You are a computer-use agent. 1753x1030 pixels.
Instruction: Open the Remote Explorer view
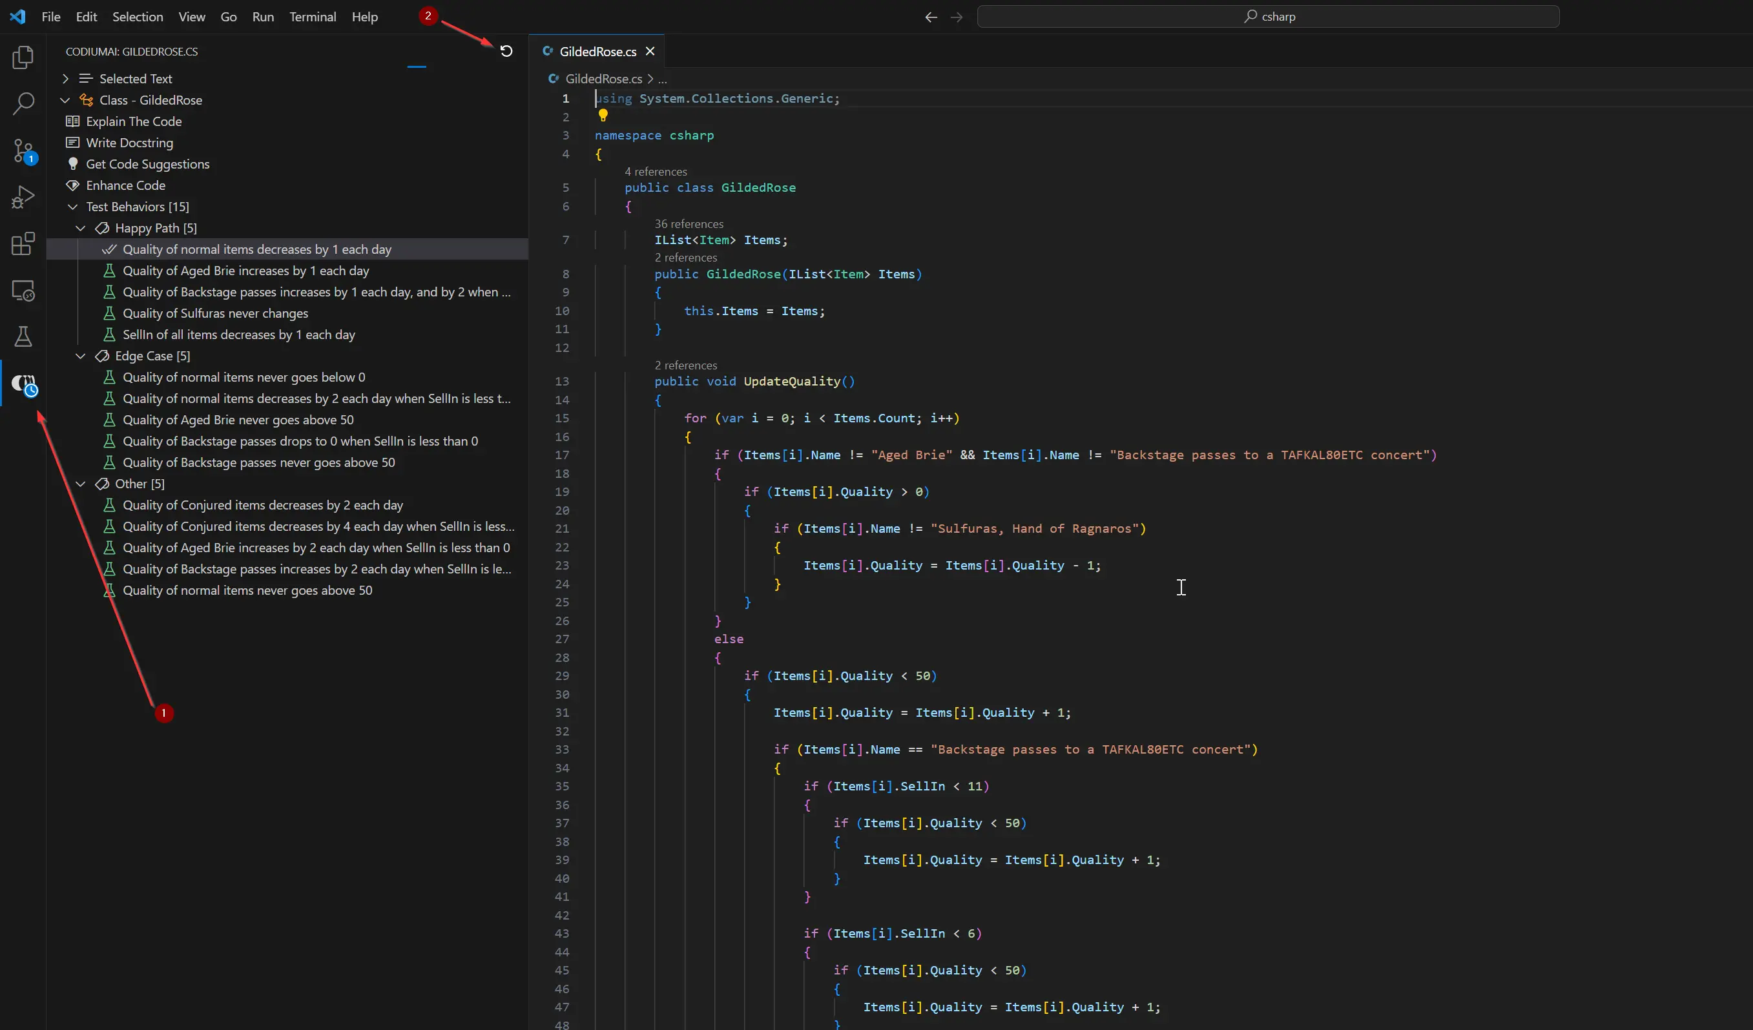[x=23, y=291]
